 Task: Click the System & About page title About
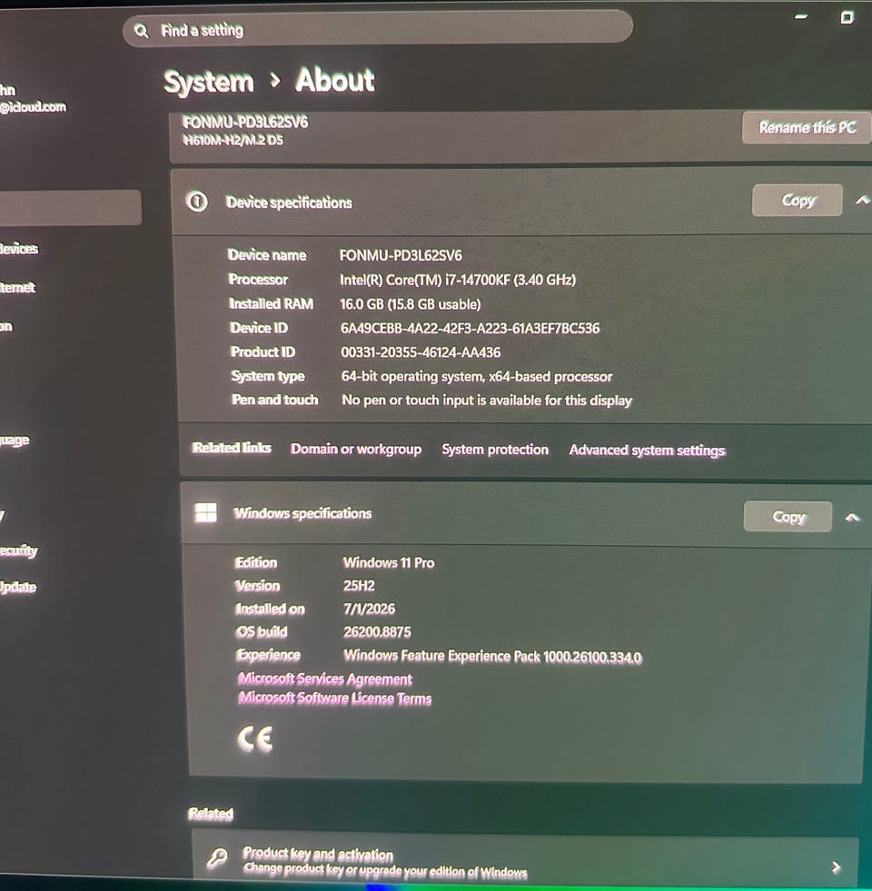pos(335,80)
